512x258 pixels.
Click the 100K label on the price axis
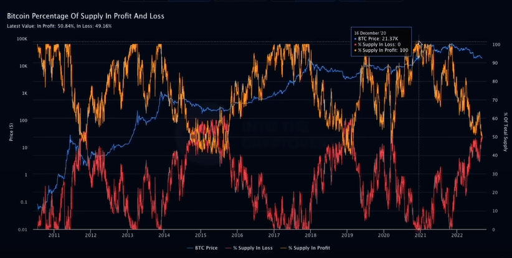22,39
